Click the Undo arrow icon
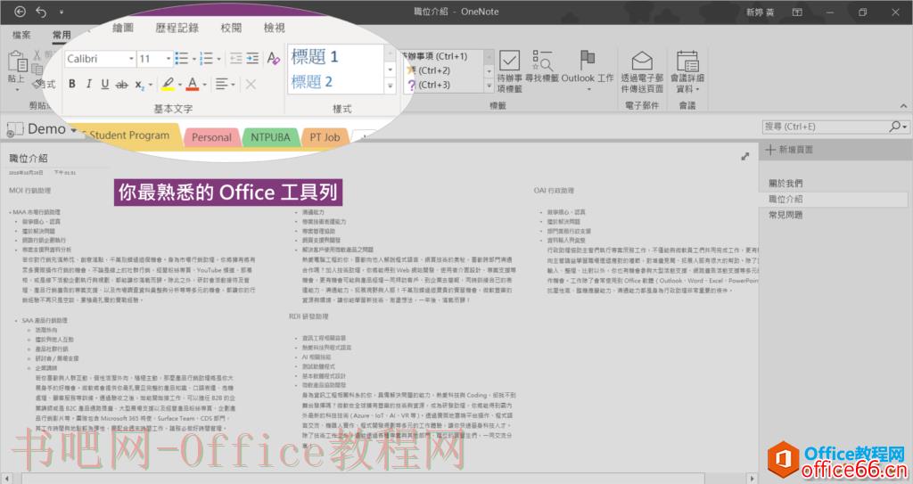913x484 pixels. pos(41,12)
